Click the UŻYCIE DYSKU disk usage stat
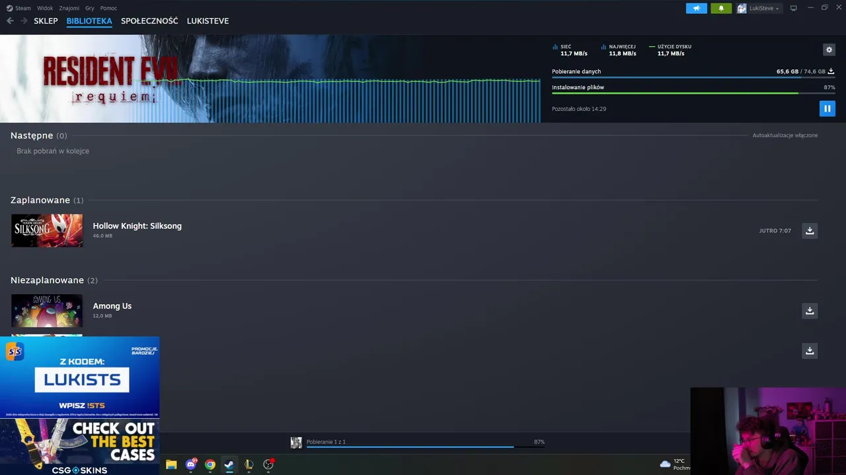 click(670, 50)
